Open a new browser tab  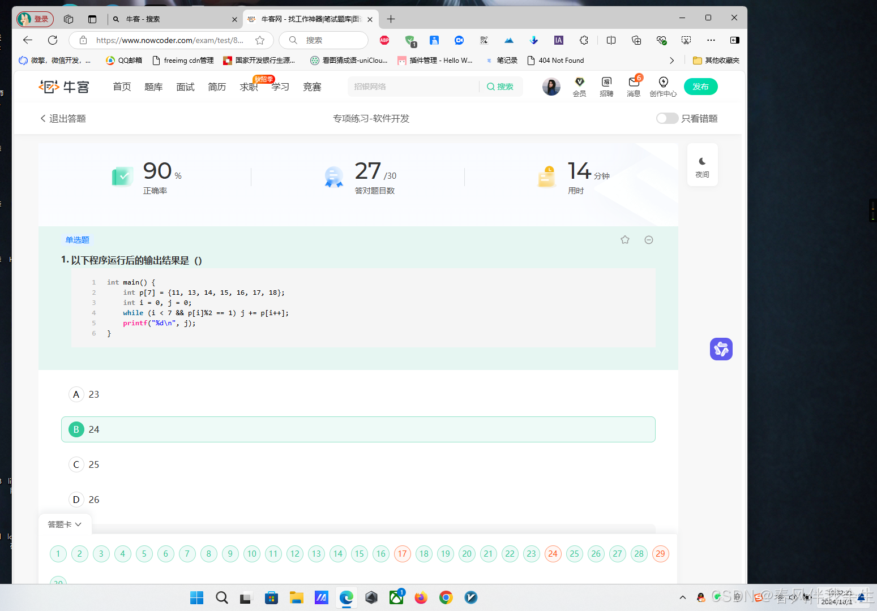(x=391, y=19)
